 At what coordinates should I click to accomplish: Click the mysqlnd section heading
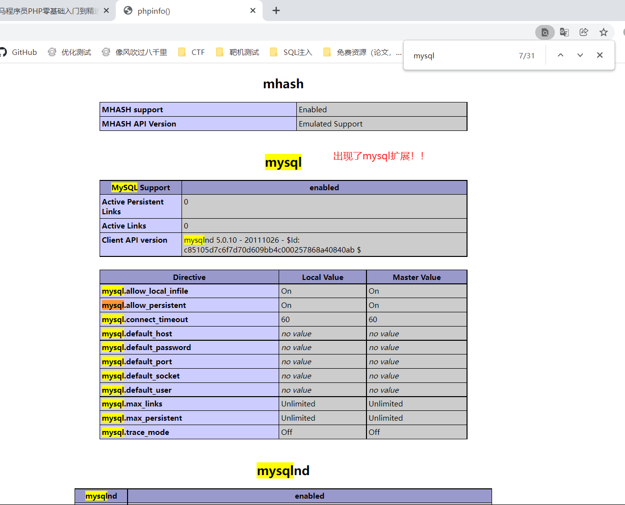[x=283, y=471]
